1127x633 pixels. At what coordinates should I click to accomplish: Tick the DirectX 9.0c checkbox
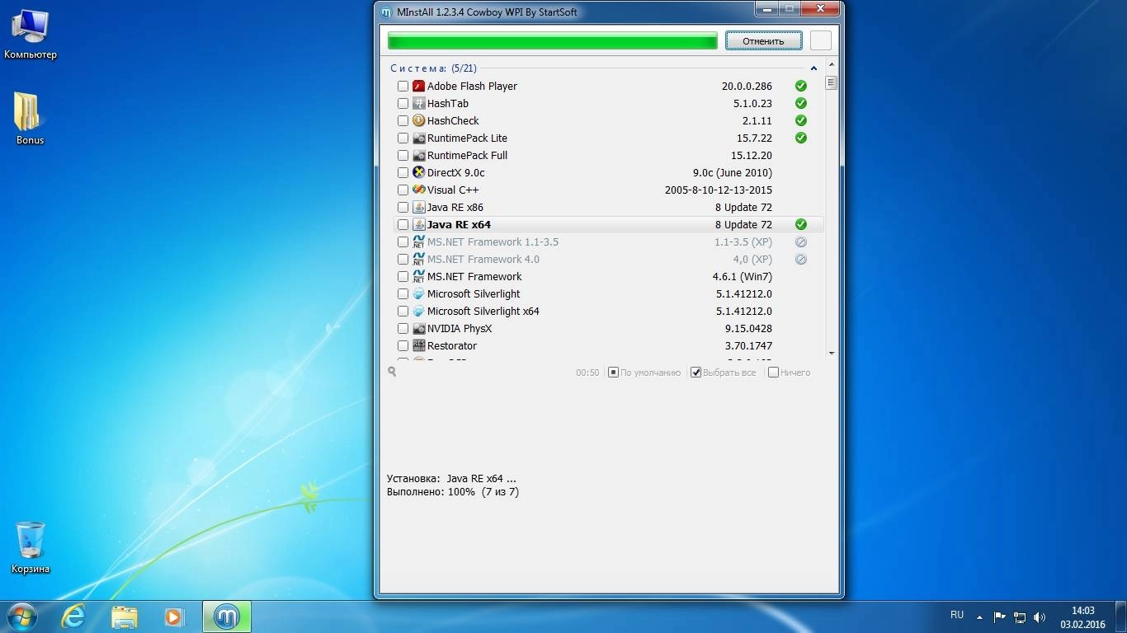(x=403, y=172)
